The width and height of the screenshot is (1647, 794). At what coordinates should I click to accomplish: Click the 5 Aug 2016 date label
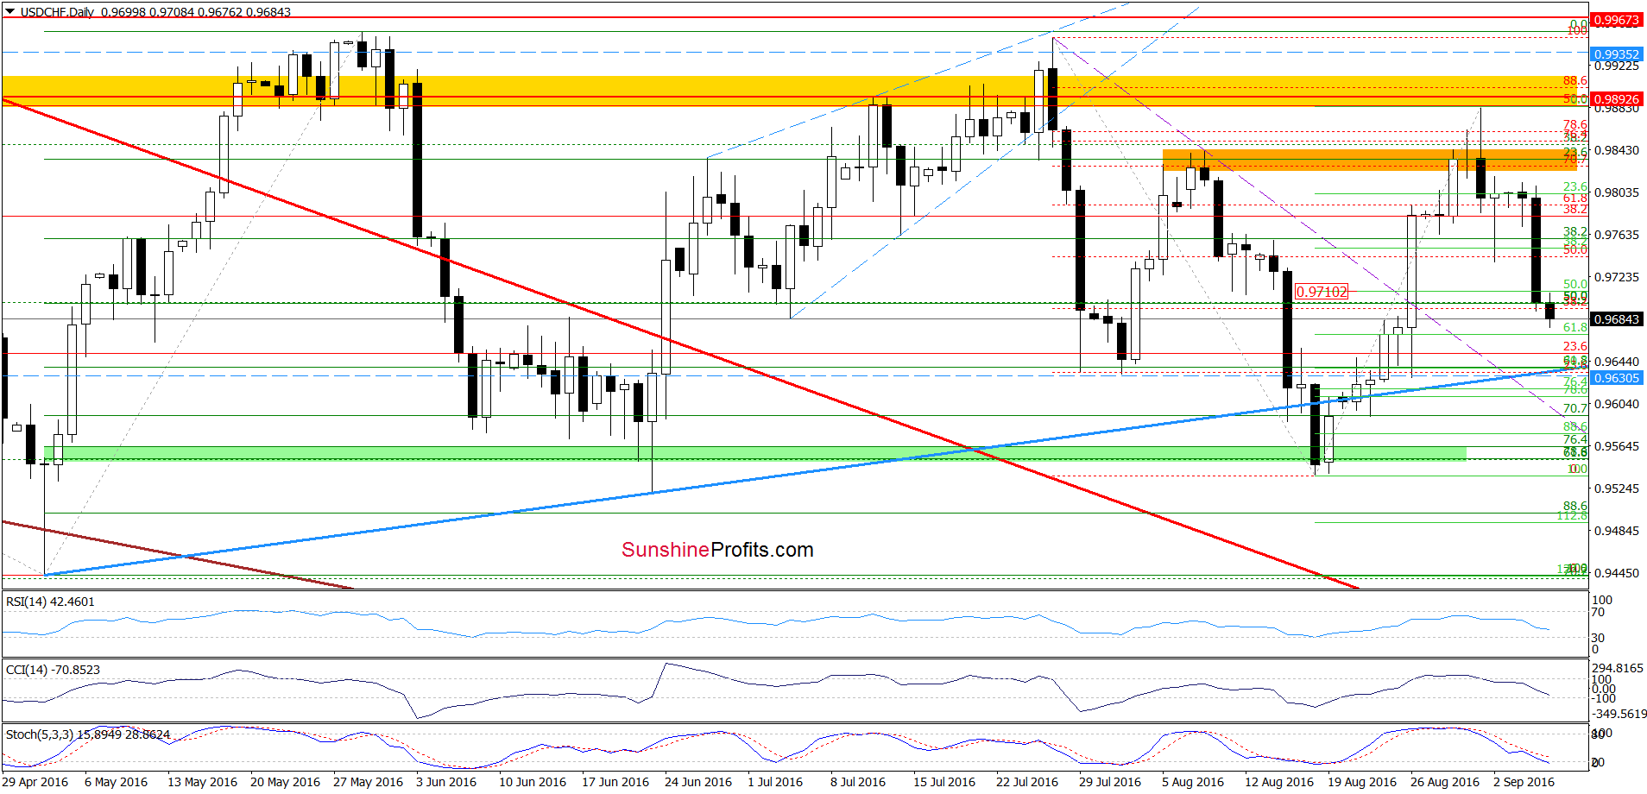(1193, 782)
